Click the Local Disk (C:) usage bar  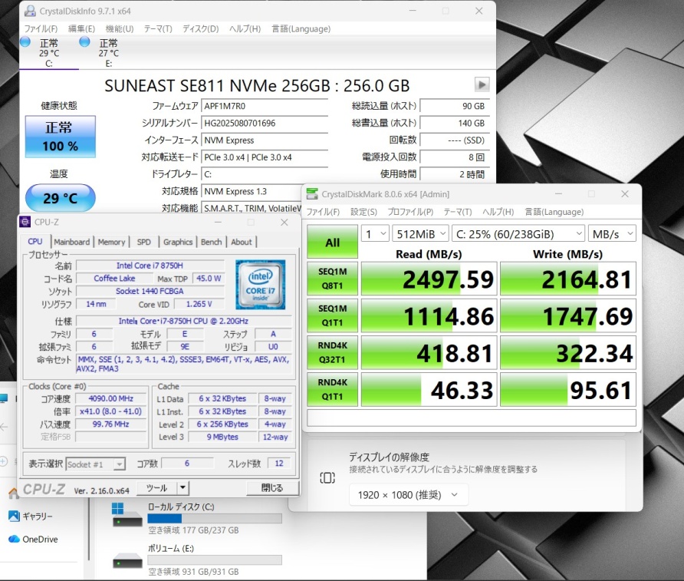point(215,519)
